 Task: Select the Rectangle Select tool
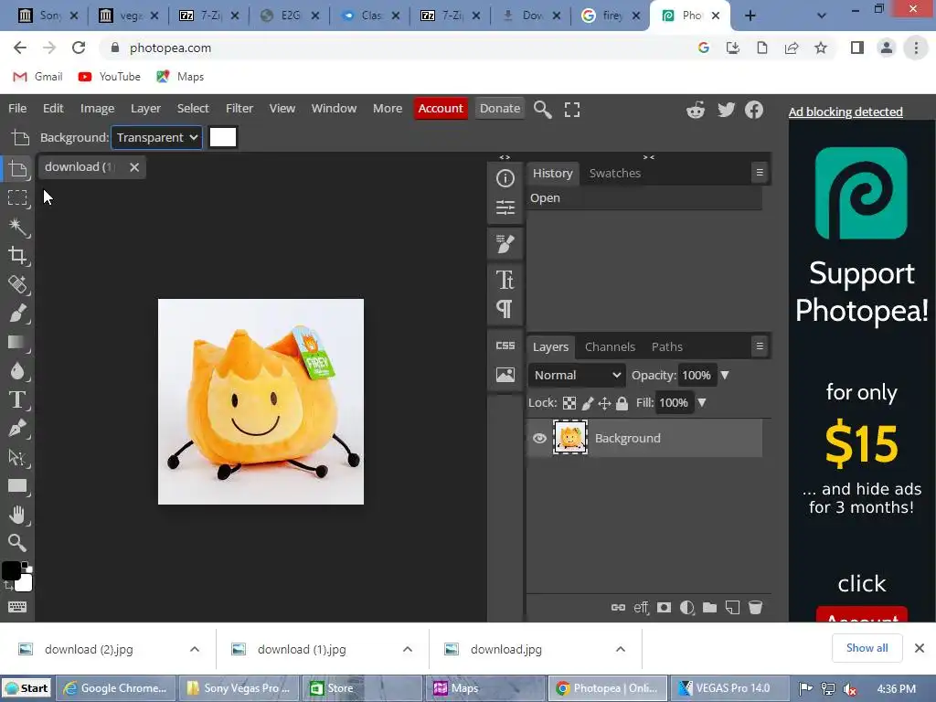click(x=17, y=197)
